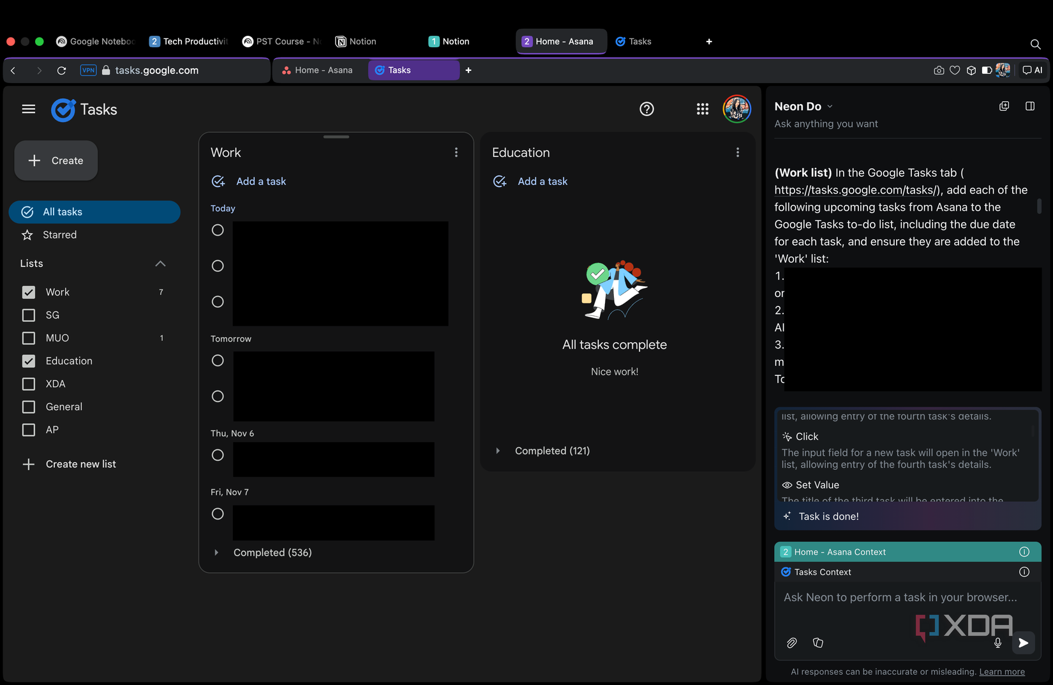This screenshot has height=685, width=1053.
Task: Open the Tasks main menu hamburger icon
Action: pyautogui.click(x=29, y=109)
